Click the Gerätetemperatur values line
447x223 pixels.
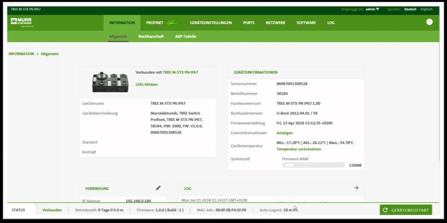(315, 143)
